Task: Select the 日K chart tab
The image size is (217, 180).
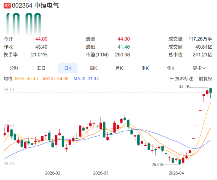Action: (68, 68)
